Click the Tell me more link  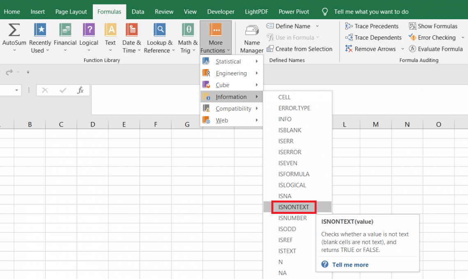coord(350,264)
